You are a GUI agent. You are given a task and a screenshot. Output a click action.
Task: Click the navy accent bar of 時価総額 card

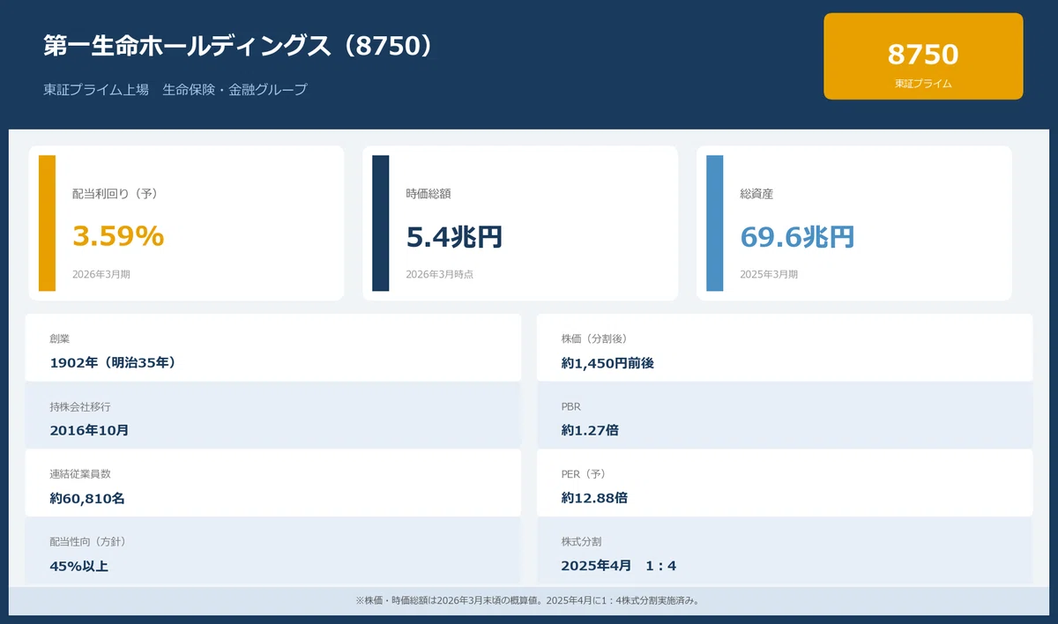380,223
